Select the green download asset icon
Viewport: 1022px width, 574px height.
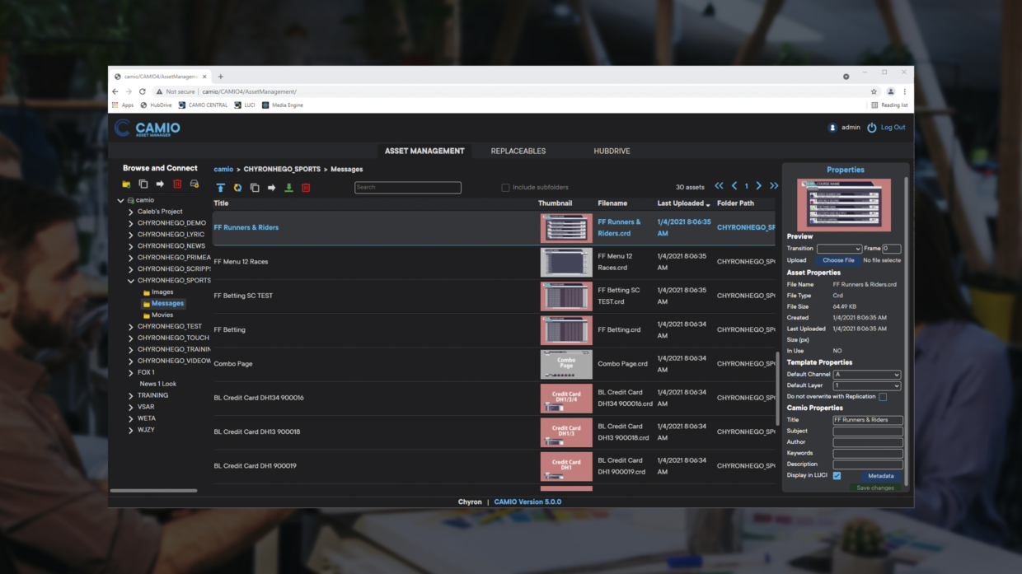click(288, 187)
